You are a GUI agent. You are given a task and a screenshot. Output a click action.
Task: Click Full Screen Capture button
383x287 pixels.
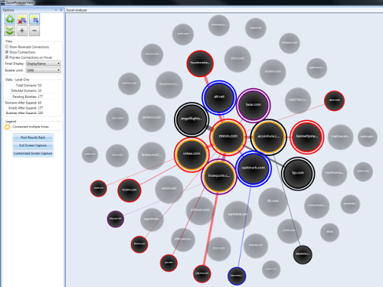pyautogui.click(x=33, y=145)
